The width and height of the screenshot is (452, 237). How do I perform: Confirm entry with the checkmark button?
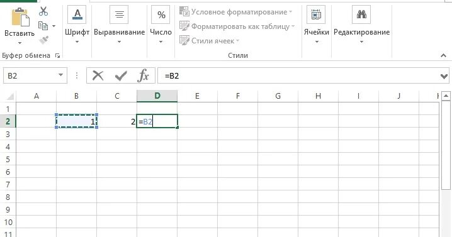pyautogui.click(x=121, y=76)
